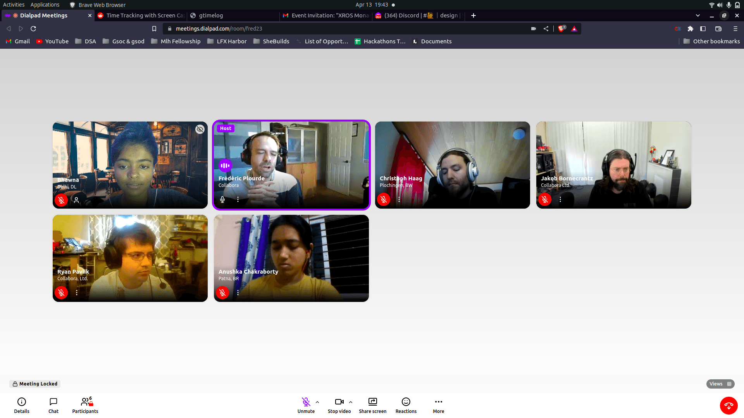The height and width of the screenshot is (418, 744).
Task: Open the More options menu
Action: (439, 405)
